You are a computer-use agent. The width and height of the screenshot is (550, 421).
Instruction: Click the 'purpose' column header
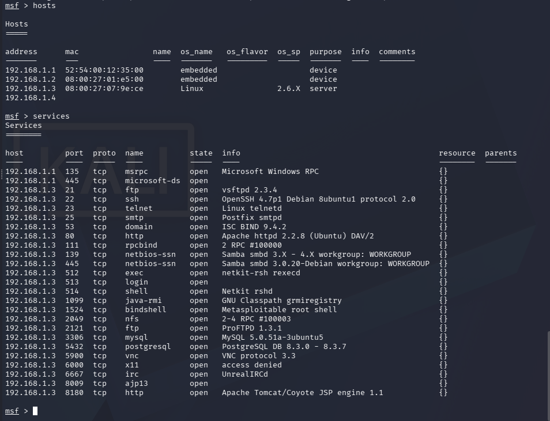pos(326,52)
